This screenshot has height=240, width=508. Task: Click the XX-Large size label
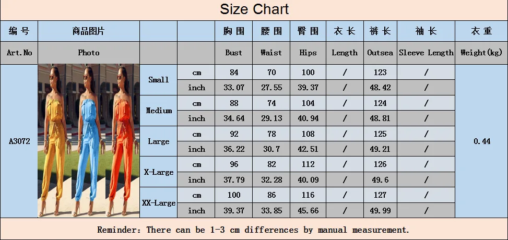click(x=158, y=203)
